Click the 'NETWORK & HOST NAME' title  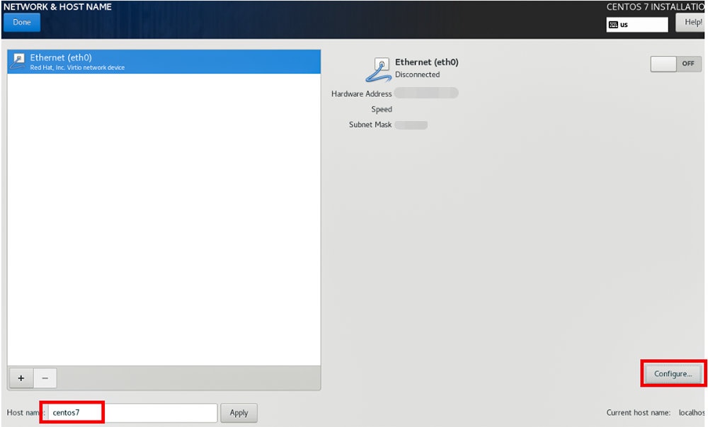(x=57, y=7)
